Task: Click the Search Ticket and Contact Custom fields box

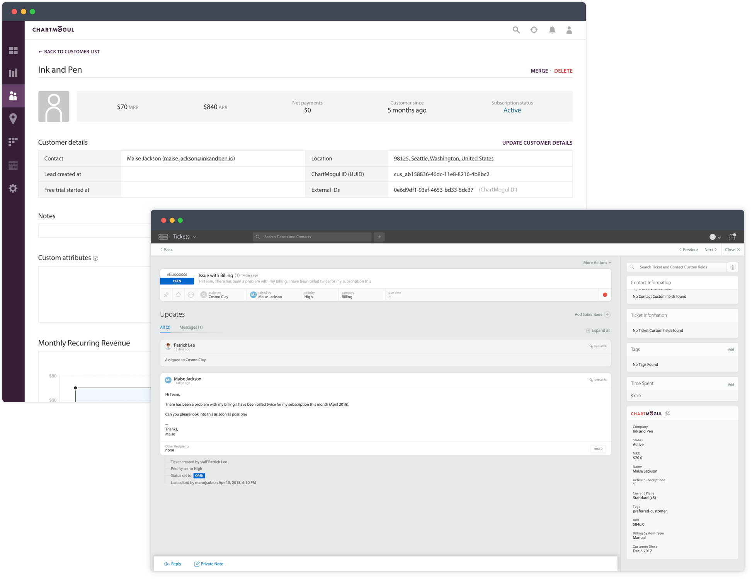Action: 676,267
